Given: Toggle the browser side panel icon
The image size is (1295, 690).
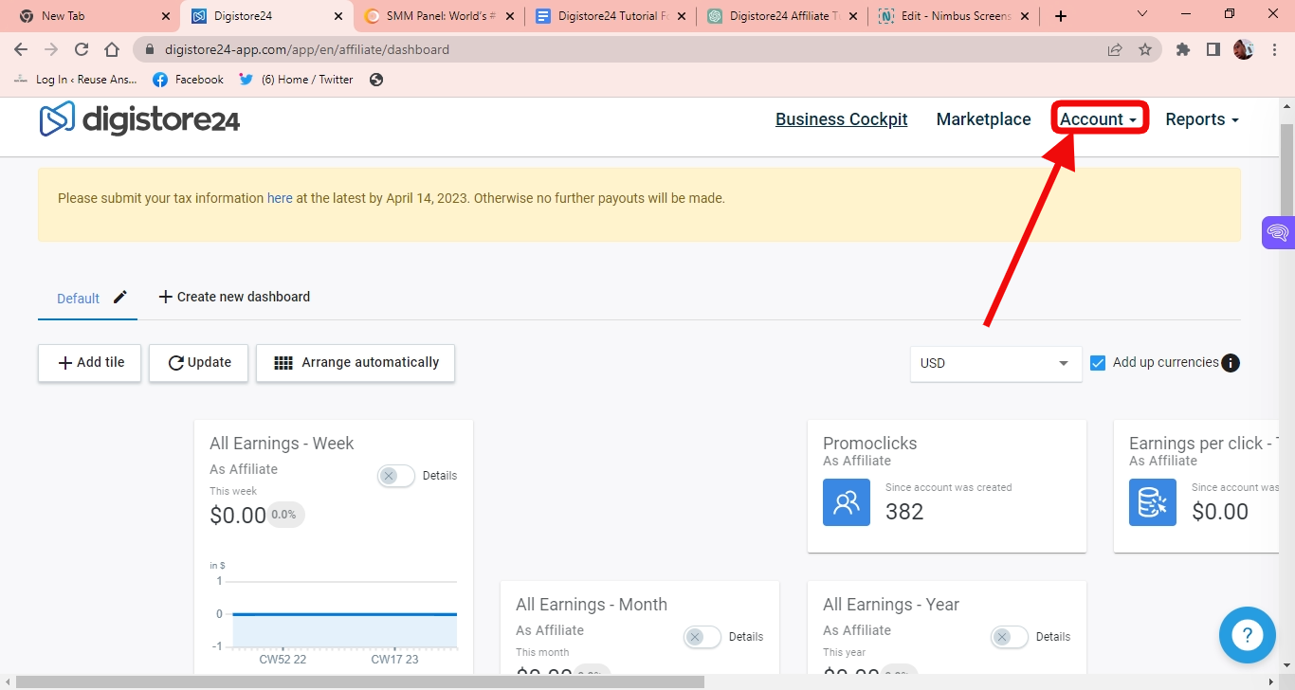Looking at the screenshot, I should pyautogui.click(x=1213, y=49).
